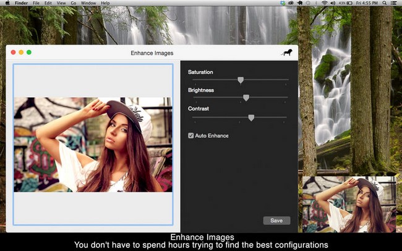Click the image preview in Enhance Images
The width and height of the screenshot is (402, 251).
pos(93,144)
